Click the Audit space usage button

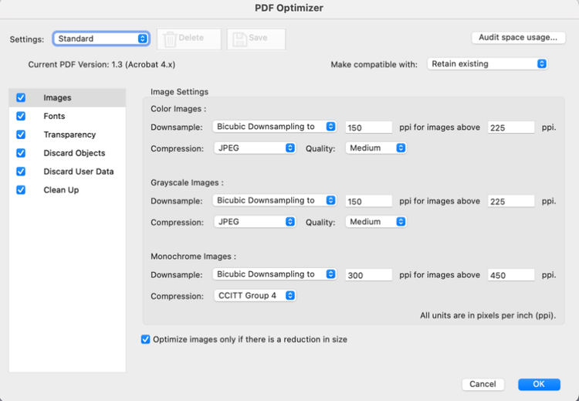click(518, 37)
